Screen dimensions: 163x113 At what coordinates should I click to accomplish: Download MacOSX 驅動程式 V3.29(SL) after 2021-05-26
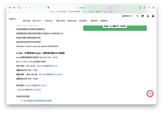[51, 75]
